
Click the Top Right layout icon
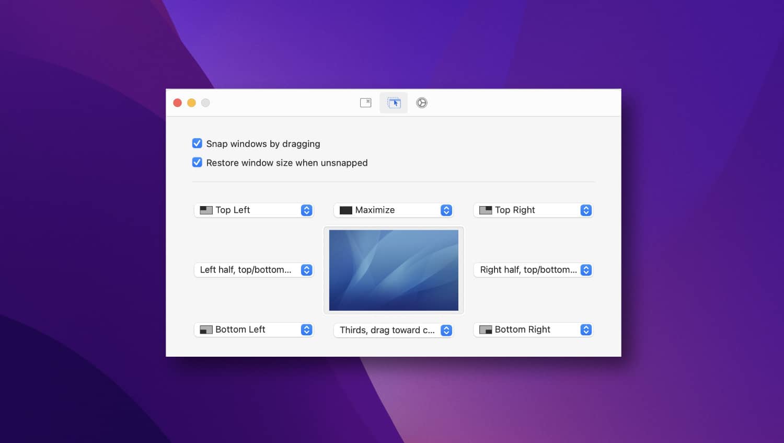tap(486, 210)
